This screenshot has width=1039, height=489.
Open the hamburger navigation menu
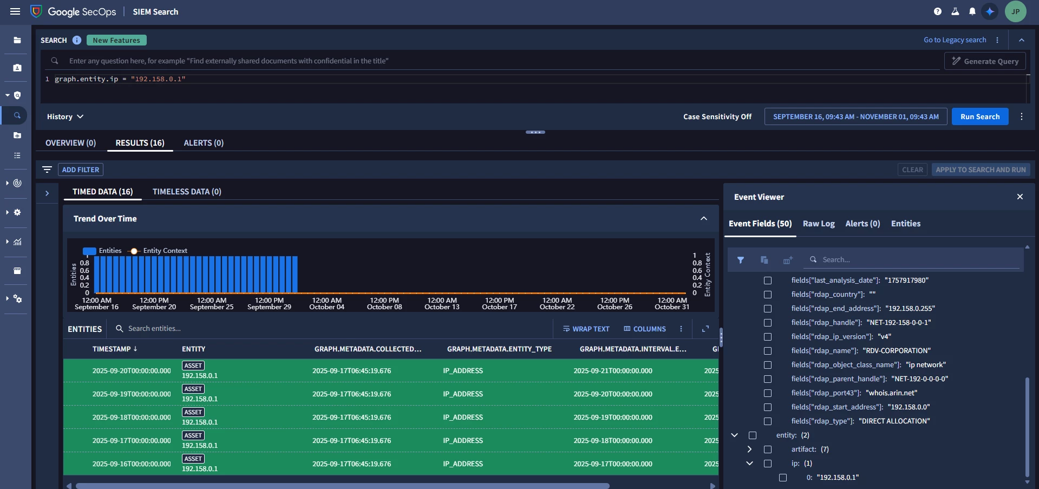[15, 11]
